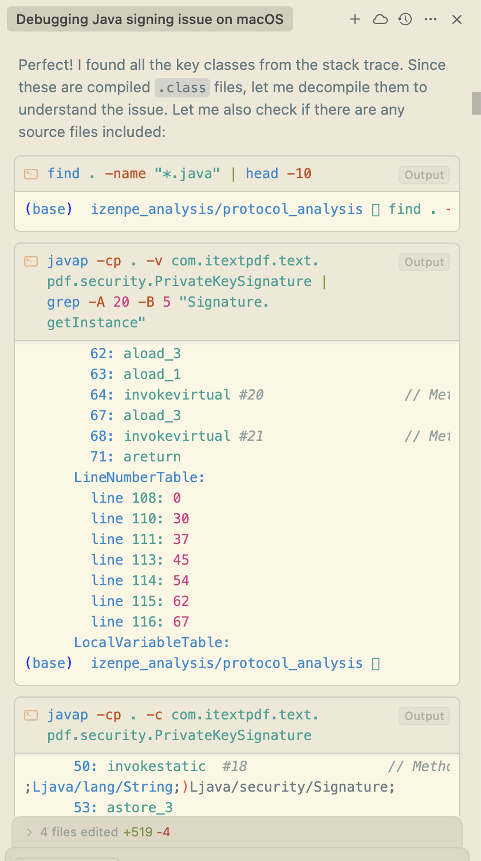Toggle Output on the javap -v command block

pos(424,262)
